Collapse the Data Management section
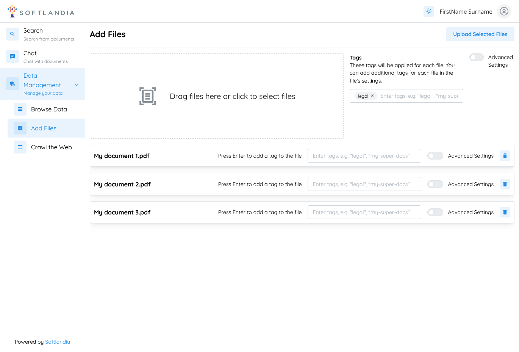The width and height of the screenshot is (519, 352). pyautogui.click(x=77, y=84)
